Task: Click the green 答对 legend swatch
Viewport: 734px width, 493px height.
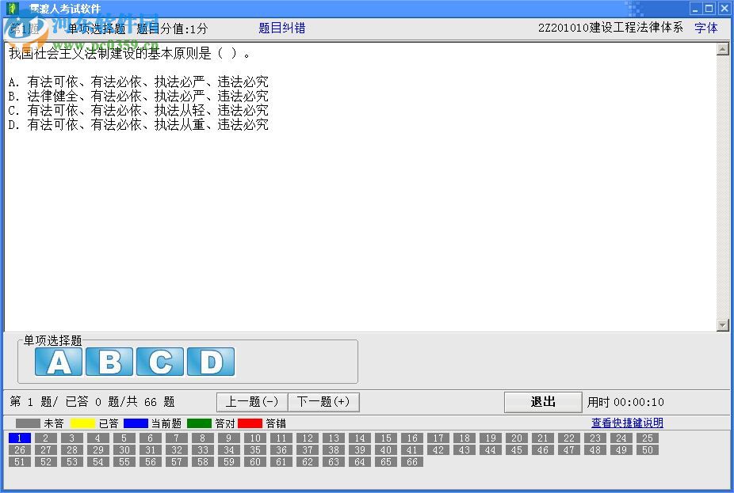Action: click(x=199, y=423)
